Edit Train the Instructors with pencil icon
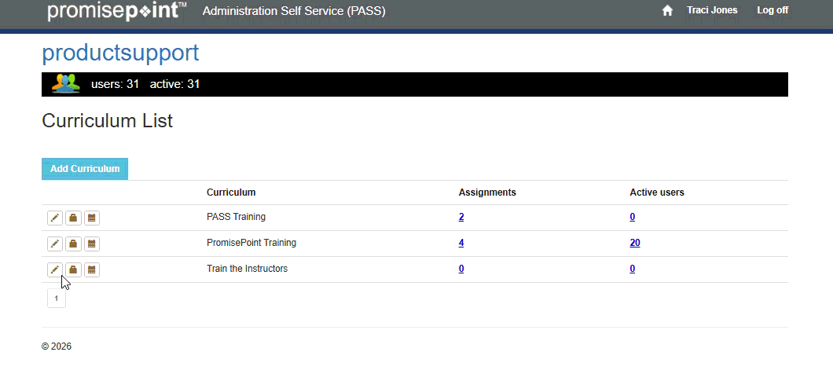This screenshot has height=385, width=833. point(55,269)
